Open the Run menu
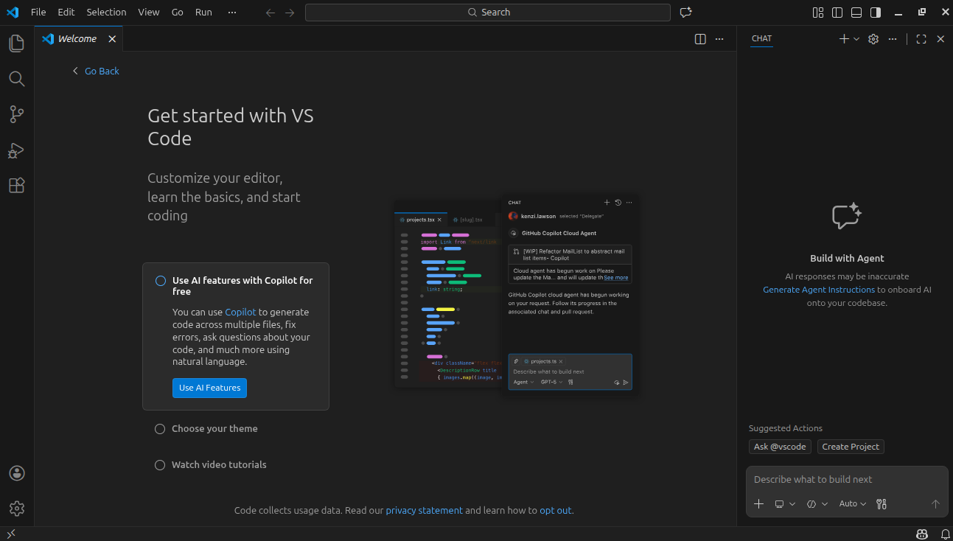Viewport: 953px width, 541px height. [x=203, y=12]
